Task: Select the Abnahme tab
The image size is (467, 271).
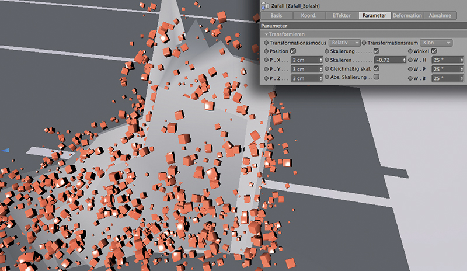Action: (x=441, y=16)
